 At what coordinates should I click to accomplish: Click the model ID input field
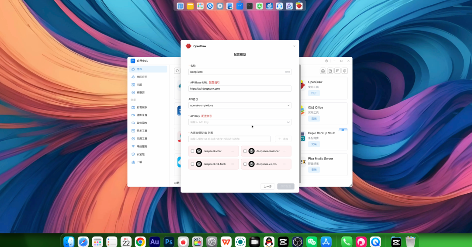(x=229, y=139)
